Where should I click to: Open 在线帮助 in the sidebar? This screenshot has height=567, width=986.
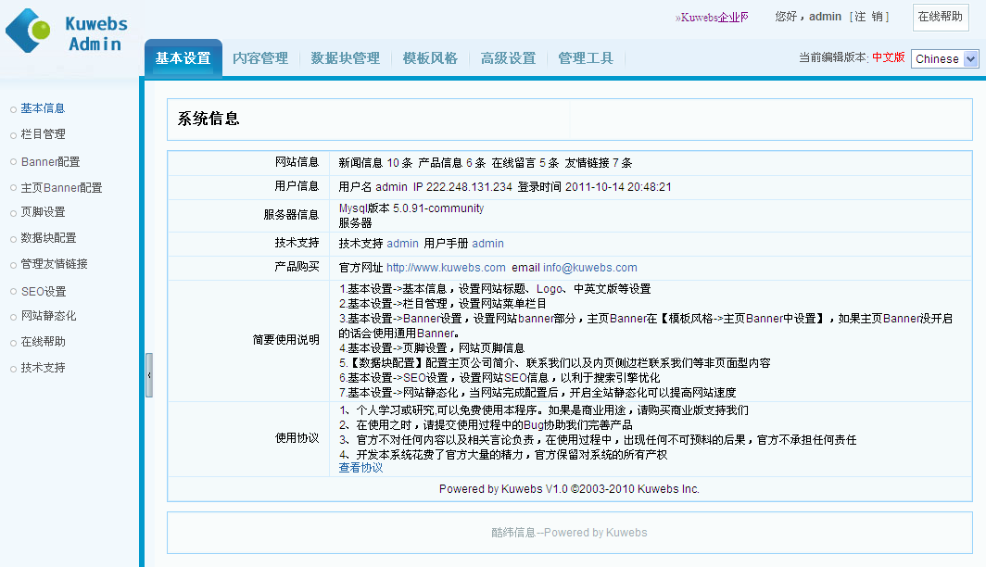(43, 342)
